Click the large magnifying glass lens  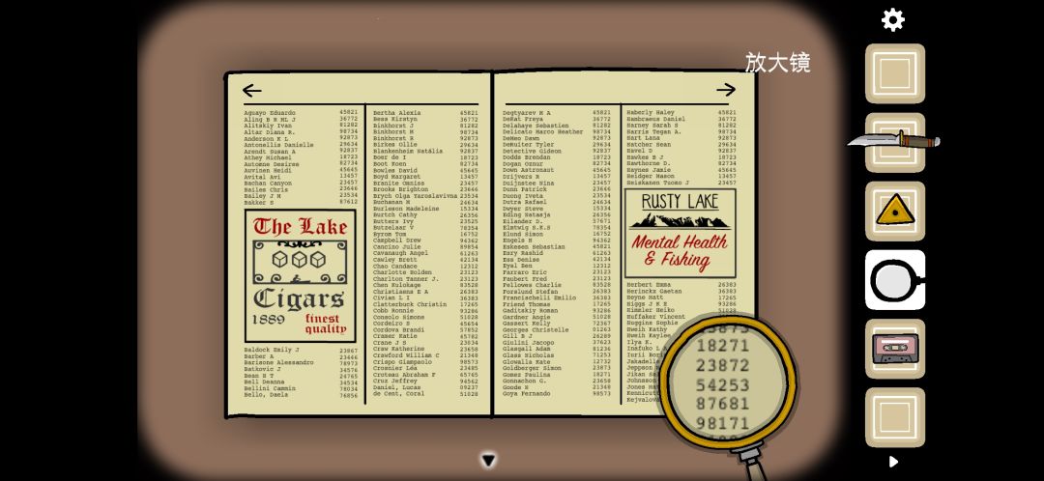pyautogui.click(x=727, y=383)
